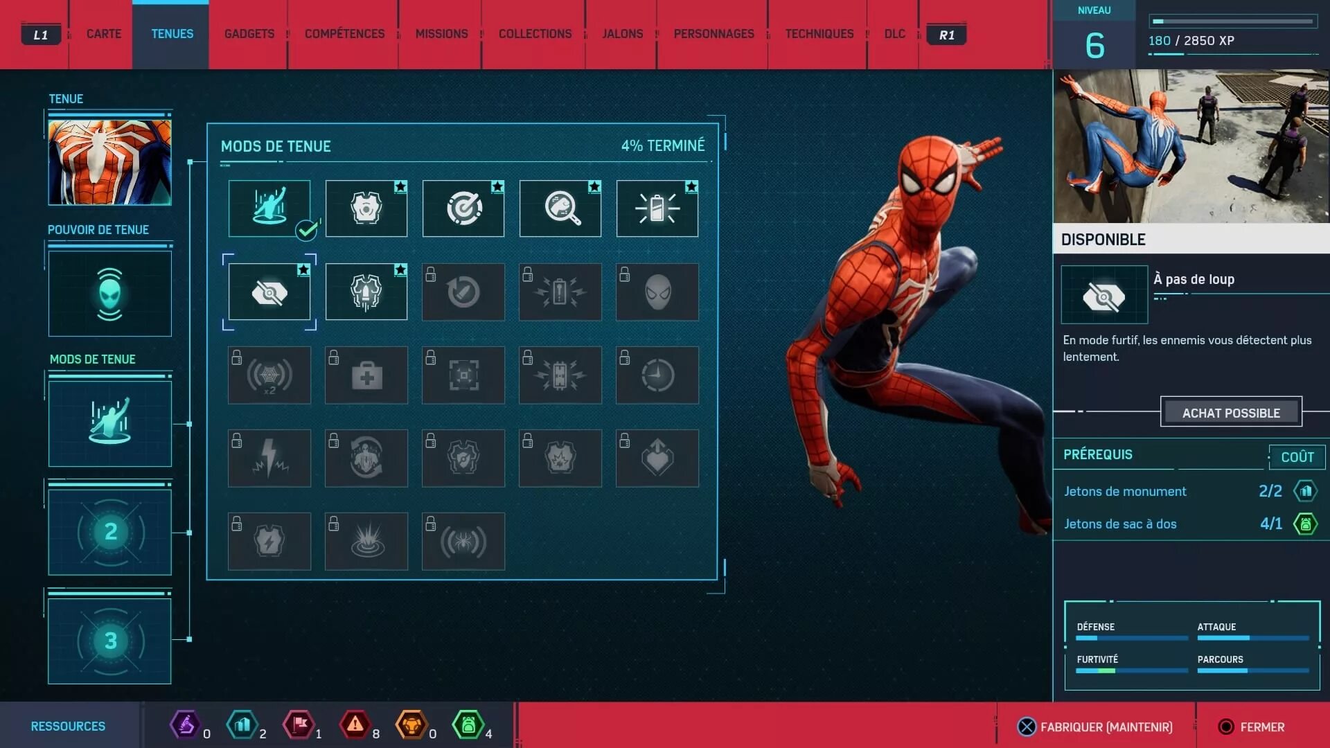The height and width of the screenshot is (748, 1330).
Task: Select the locked spider mask mod
Action: click(x=657, y=292)
